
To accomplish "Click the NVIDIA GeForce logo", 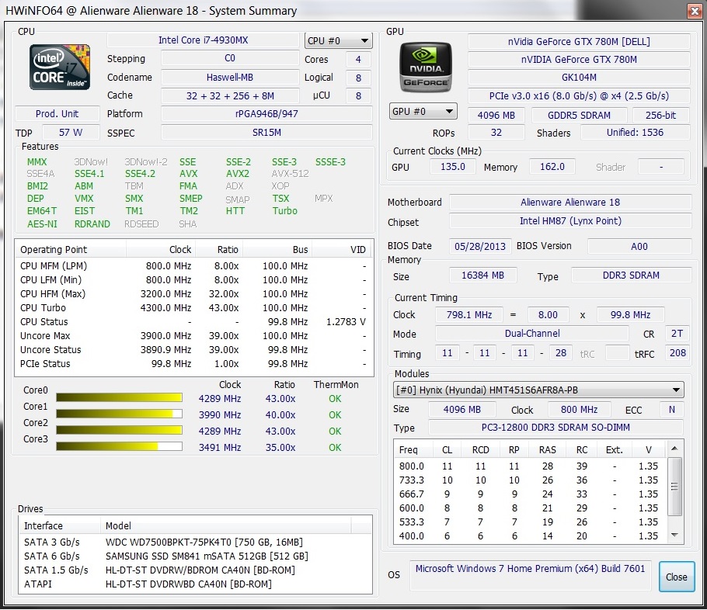I will [x=426, y=67].
